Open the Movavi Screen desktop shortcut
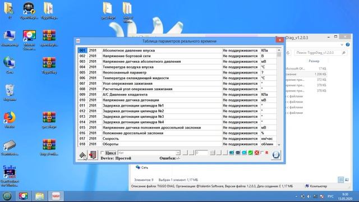This screenshot has width=359, height=202. click(x=29, y=40)
